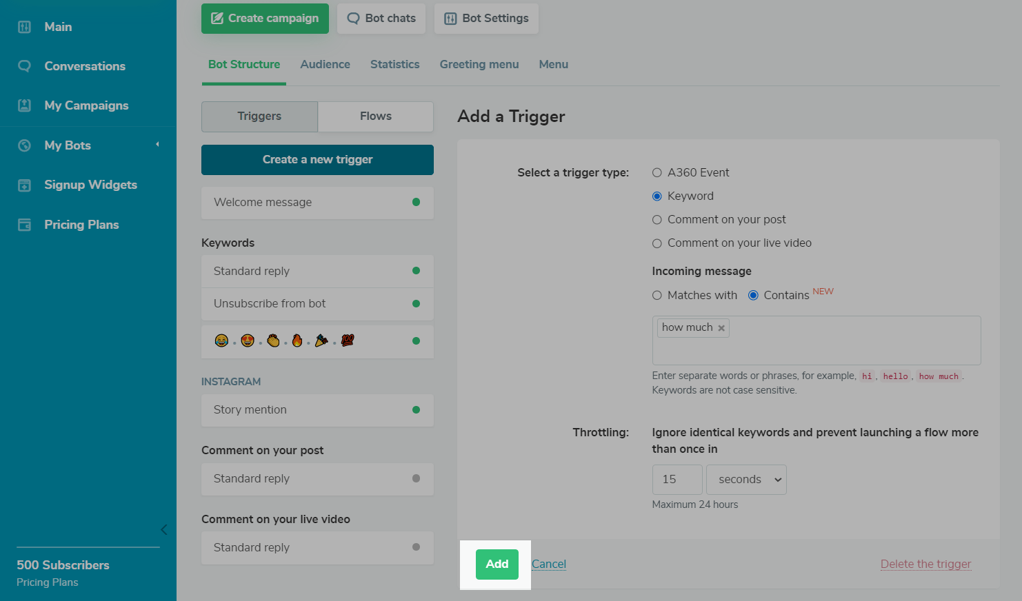Viewport: 1022px width, 601px height.
Task: Open the Statistics tab
Action: [394, 64]
